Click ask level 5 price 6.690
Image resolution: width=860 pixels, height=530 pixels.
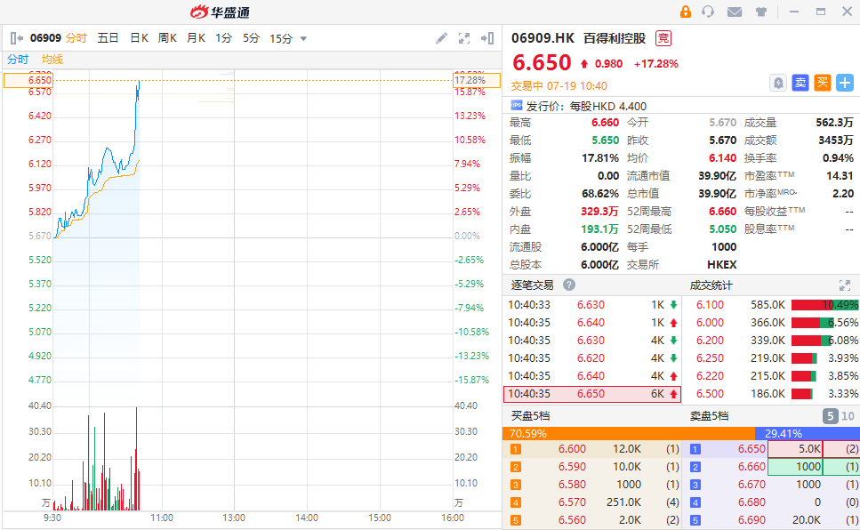pos(751,519)
